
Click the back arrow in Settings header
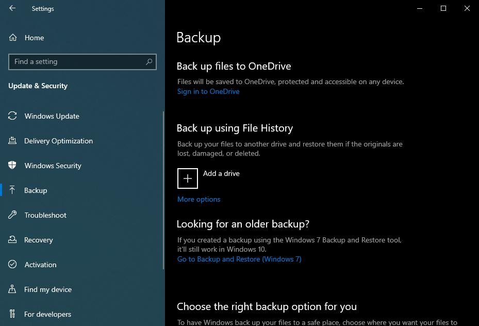12,9
